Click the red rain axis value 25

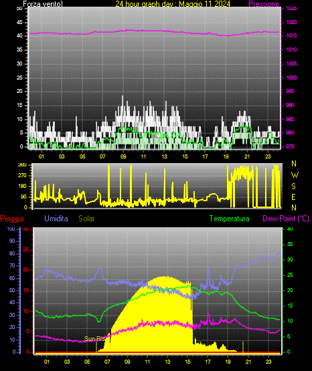[x=25, y=249]
